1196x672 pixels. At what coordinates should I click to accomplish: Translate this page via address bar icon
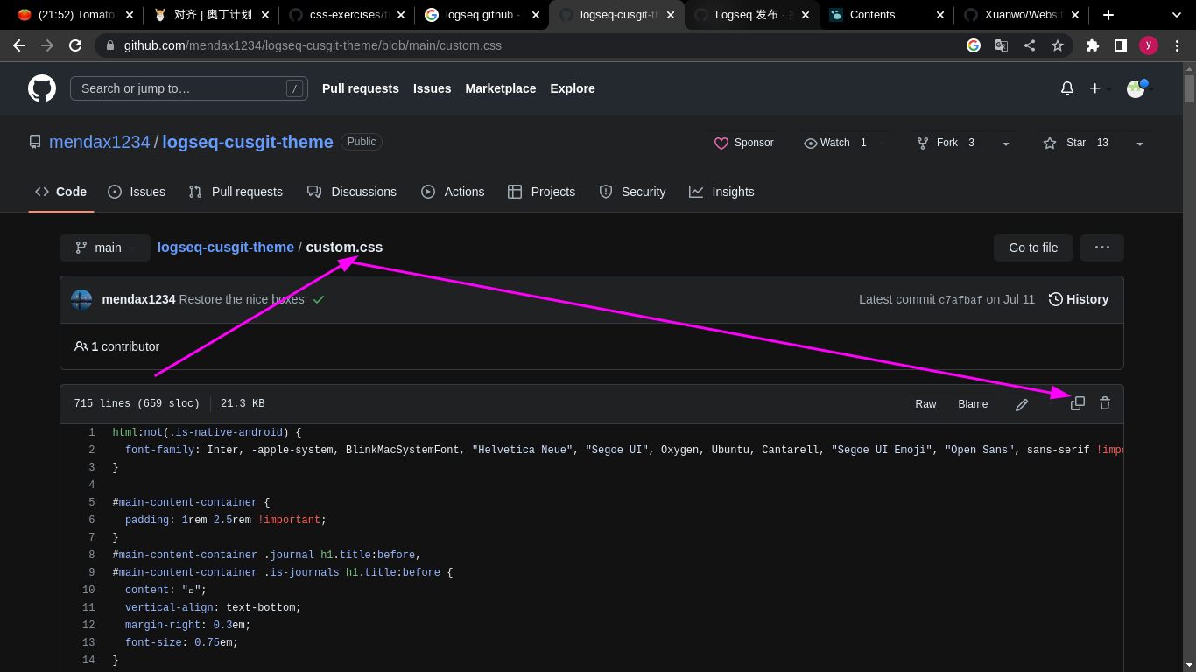(x=1002, y=45)
